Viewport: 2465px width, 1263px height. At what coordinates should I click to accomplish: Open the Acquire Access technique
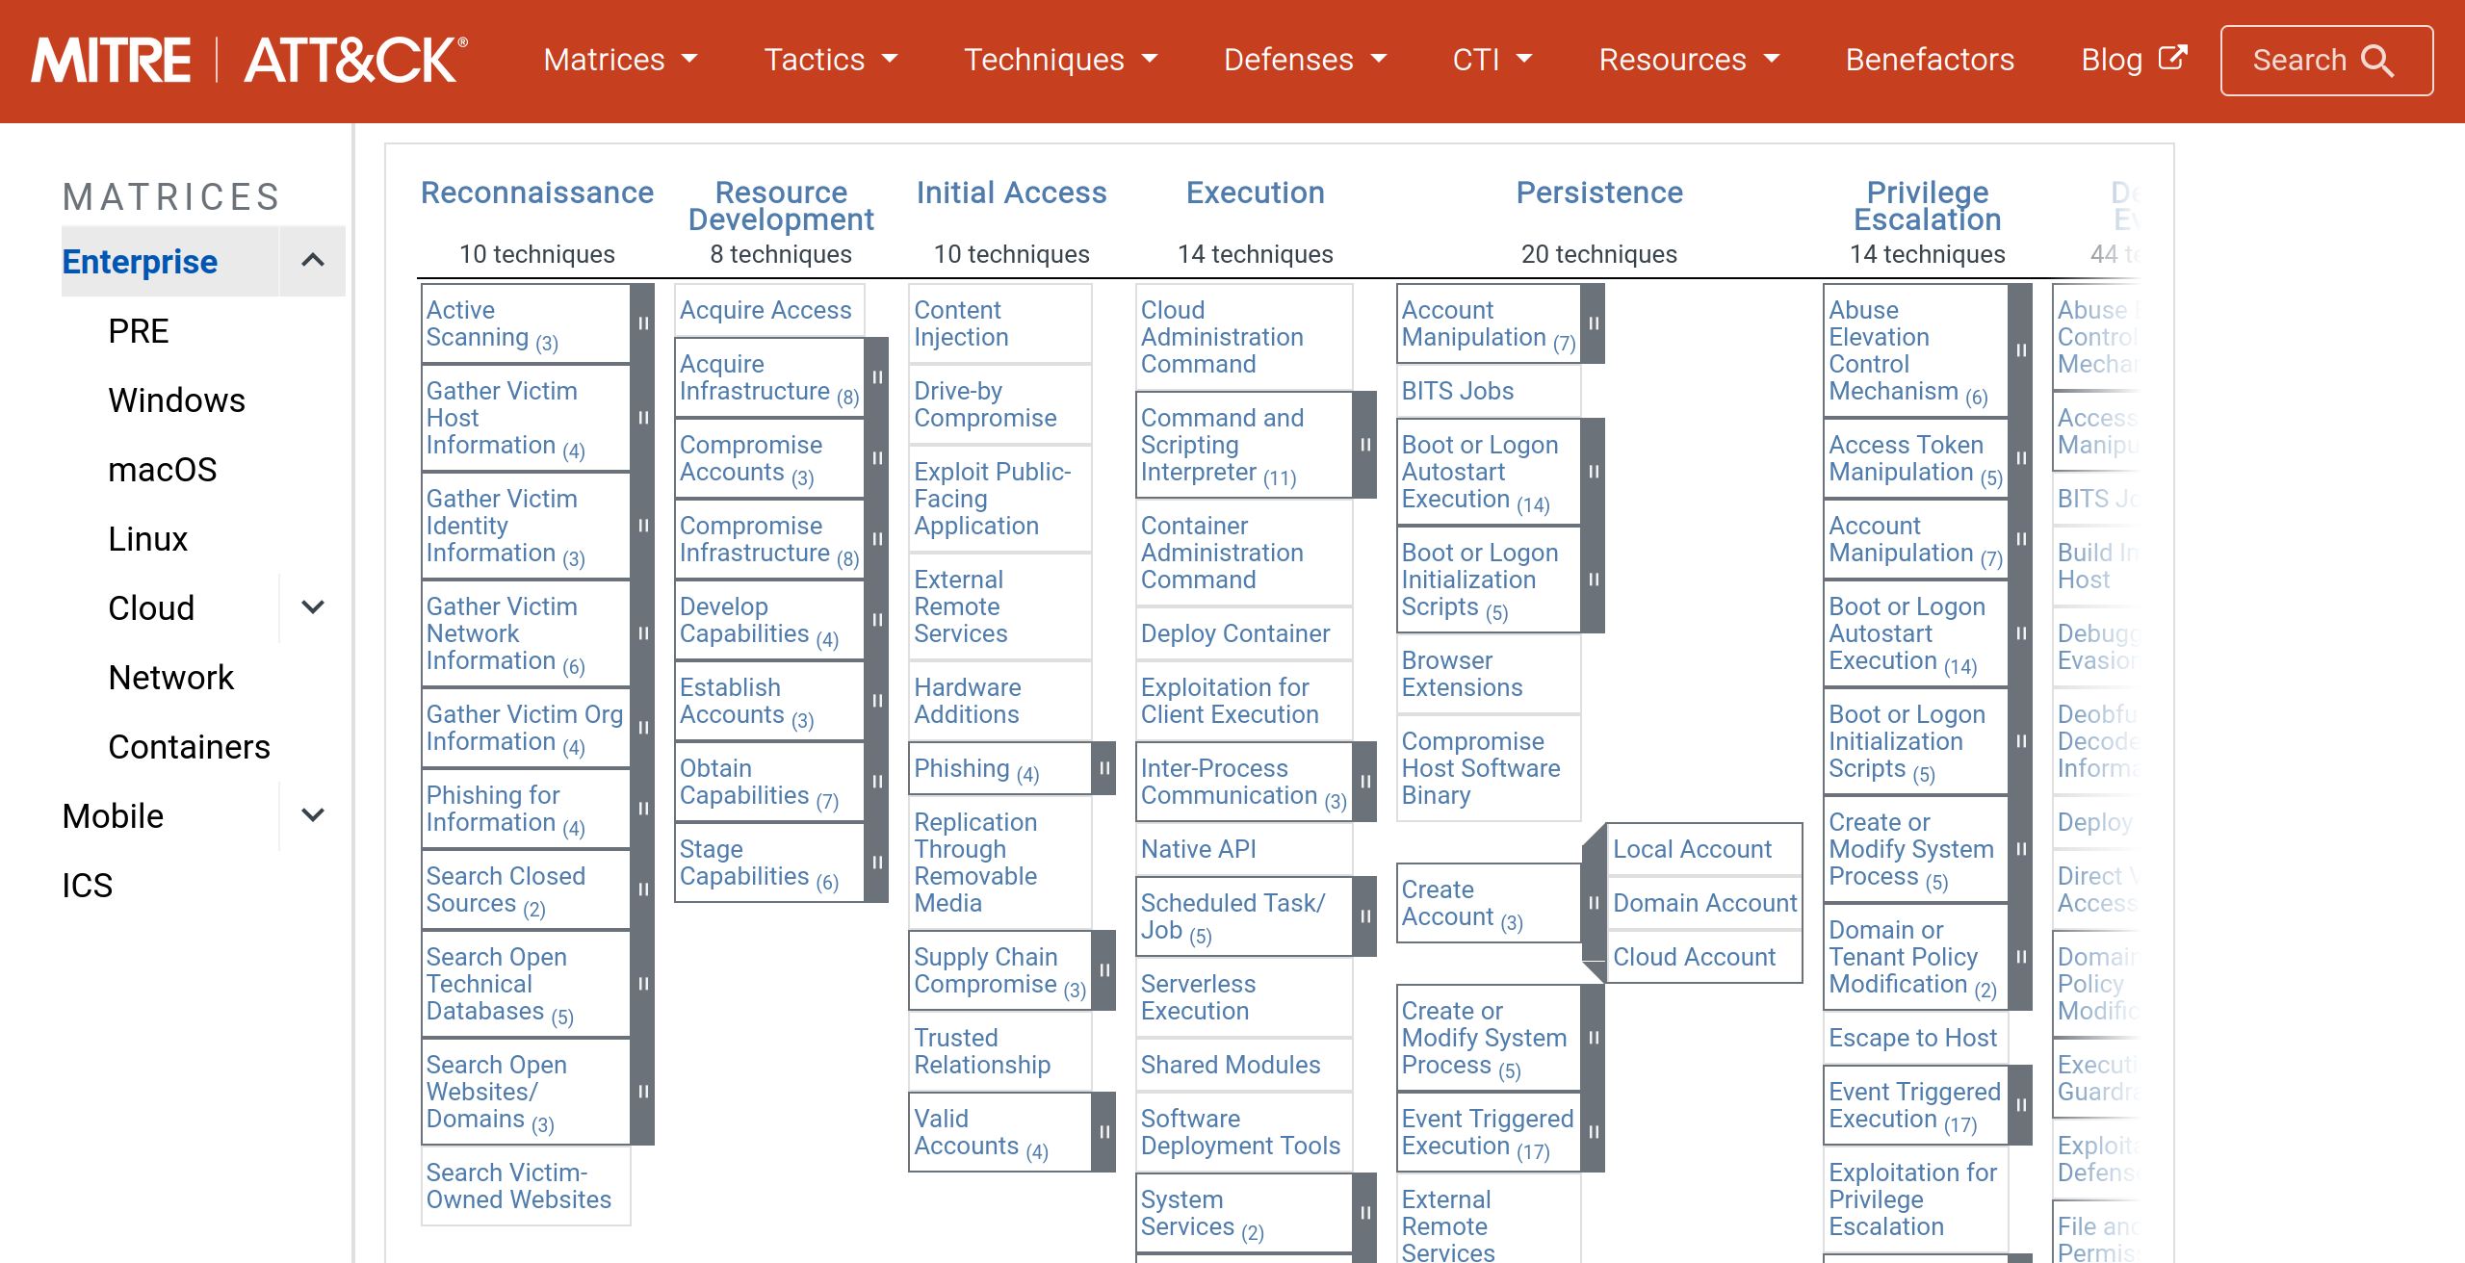point(765,310)
